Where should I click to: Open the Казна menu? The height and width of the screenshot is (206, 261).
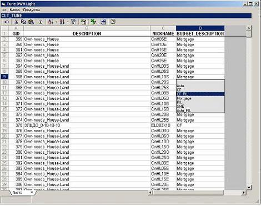(x=14, y=9)
